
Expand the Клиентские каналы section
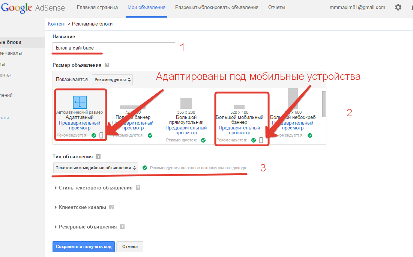click(82, 207)
